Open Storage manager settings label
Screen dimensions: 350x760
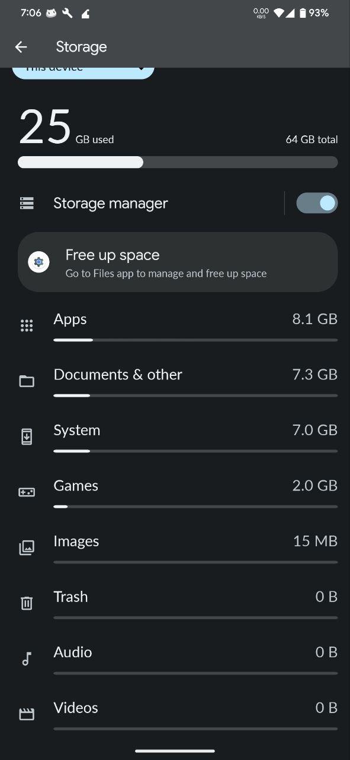point(111,203)
